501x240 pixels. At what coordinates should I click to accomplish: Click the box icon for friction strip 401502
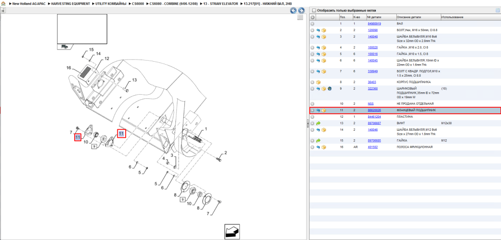pos(324,147)
